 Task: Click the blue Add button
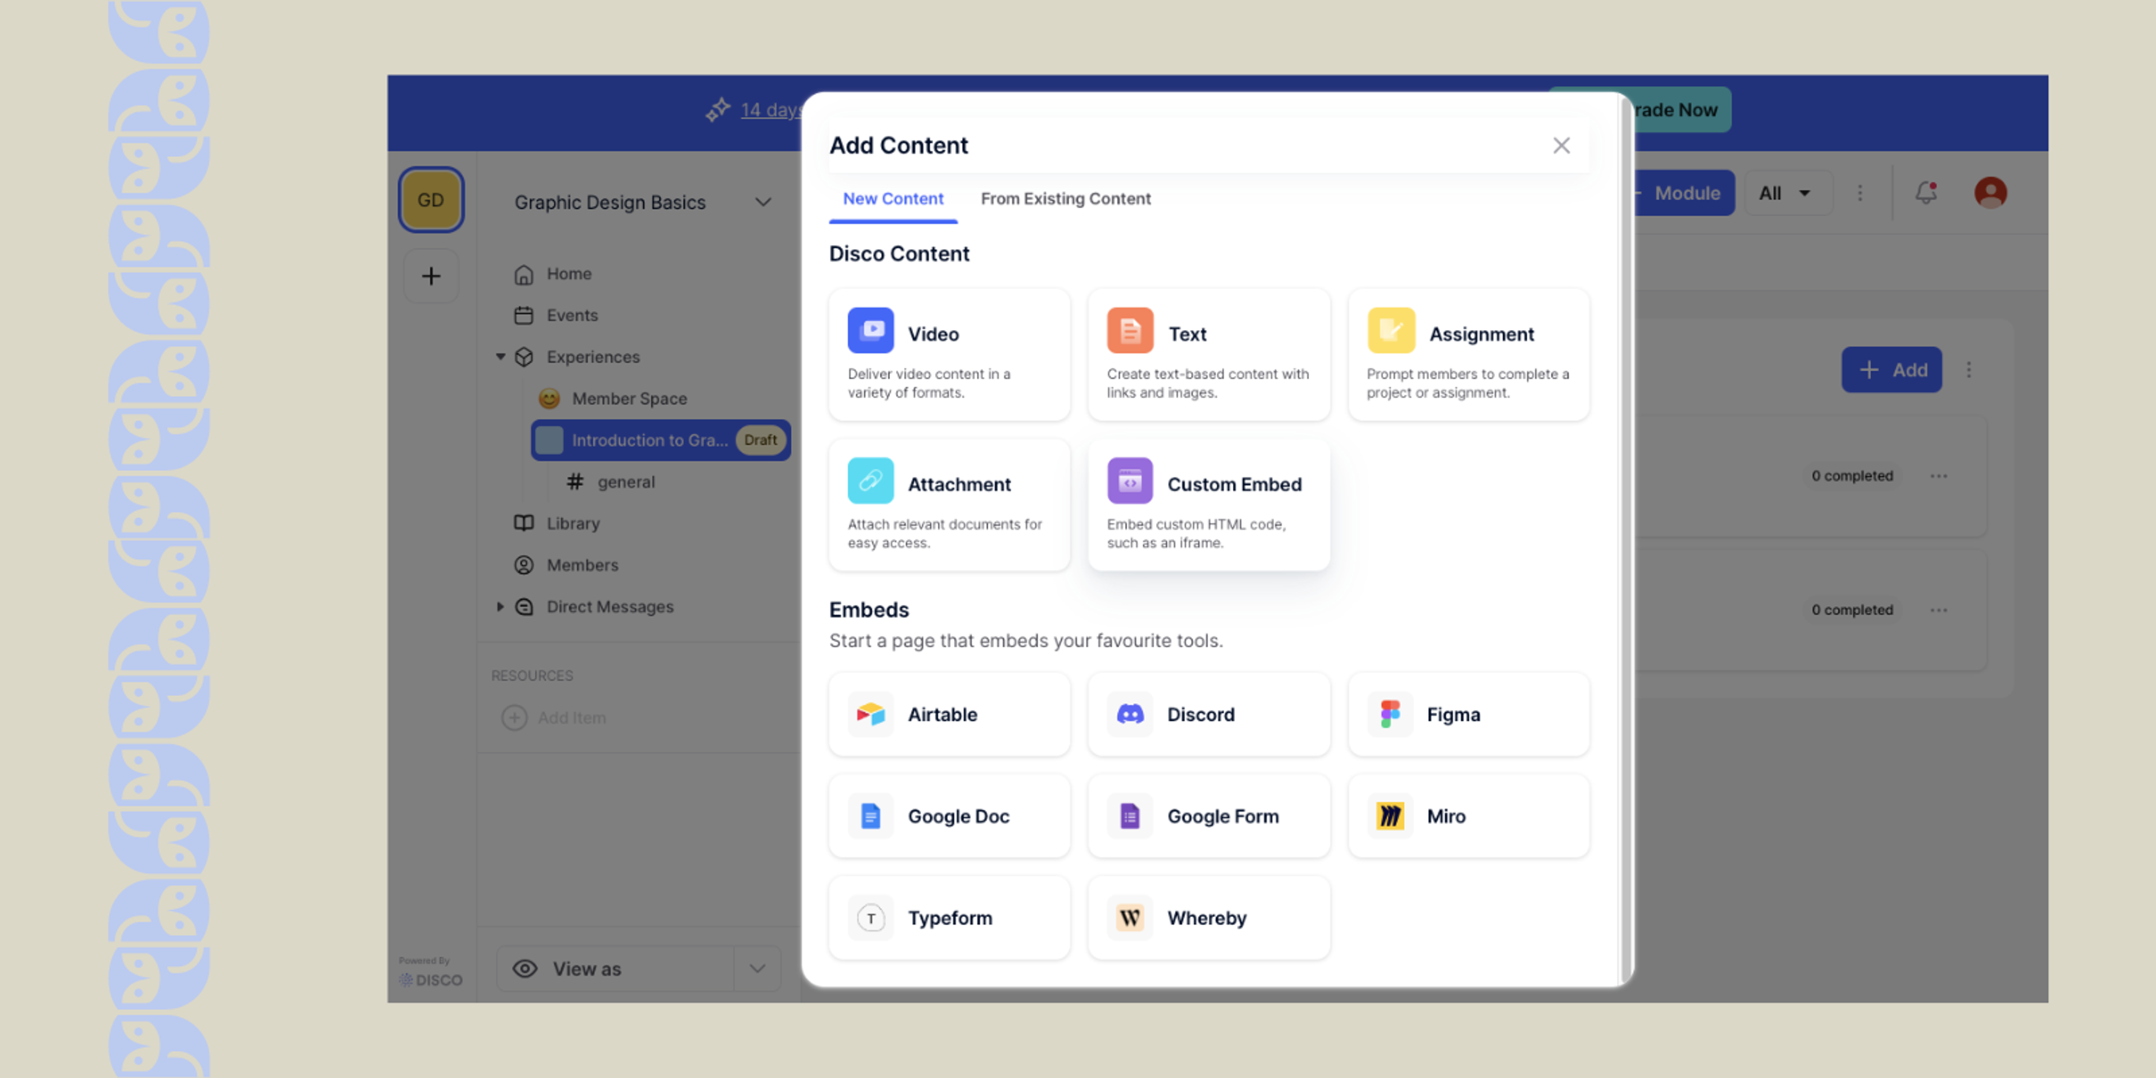(x=1890, y=369)
